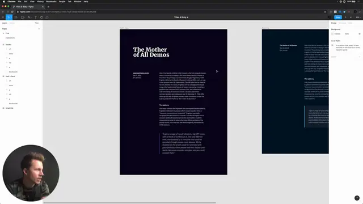
Task: Click the Background opacity 100% field
Action: 347,34
